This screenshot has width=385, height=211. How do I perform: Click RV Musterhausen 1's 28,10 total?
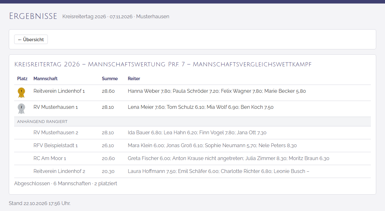108,107
